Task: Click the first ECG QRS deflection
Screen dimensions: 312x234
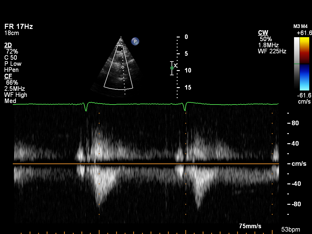Action: click(x=86, y=107)
